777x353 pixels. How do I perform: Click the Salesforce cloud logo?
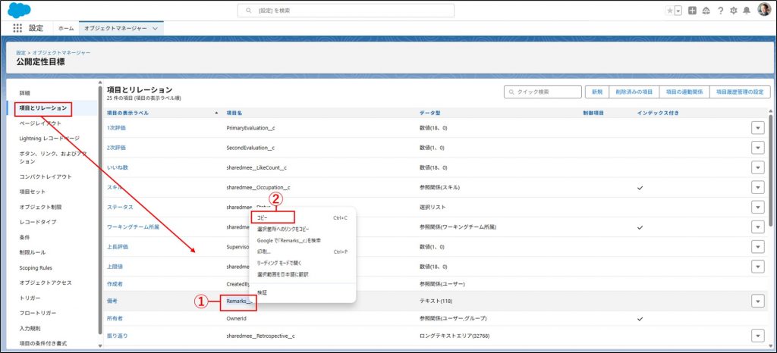[x=19, y=10]
